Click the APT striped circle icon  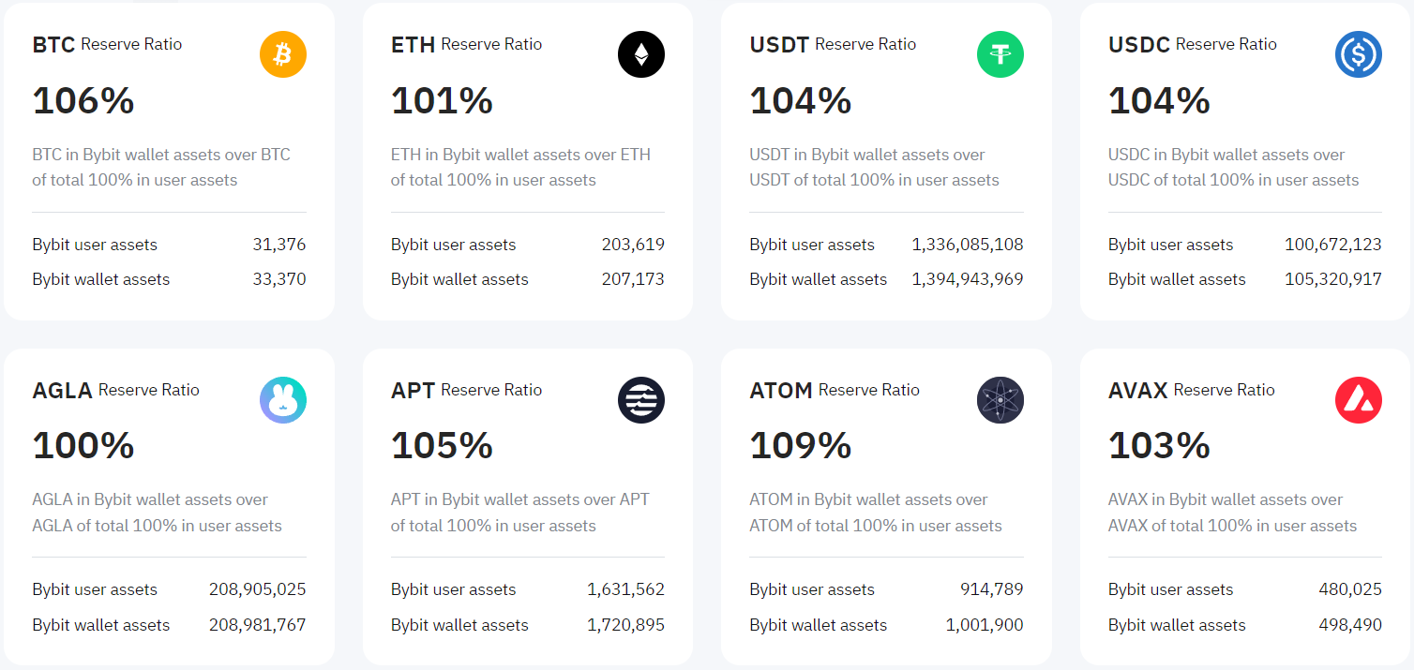click(x=641, y=400)
